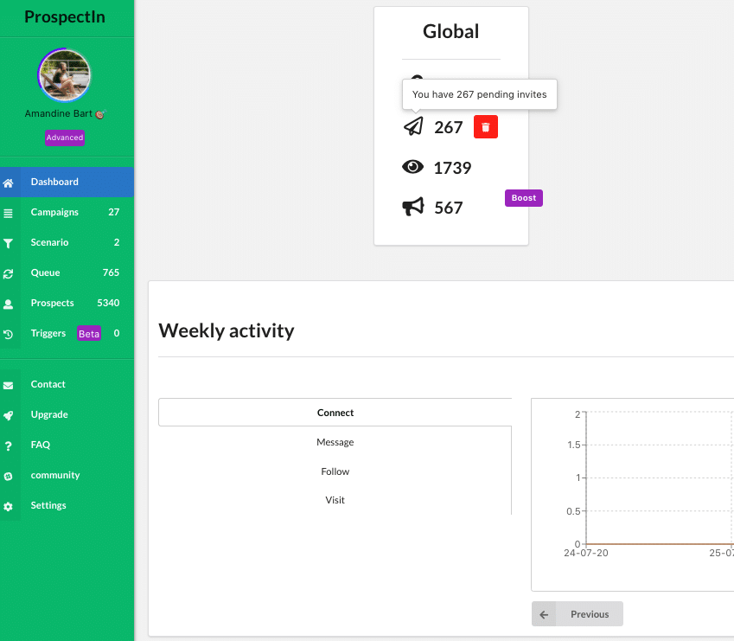Open the Queue page
Viewport: 734px width, 641px height.
[x=67, y=272]
